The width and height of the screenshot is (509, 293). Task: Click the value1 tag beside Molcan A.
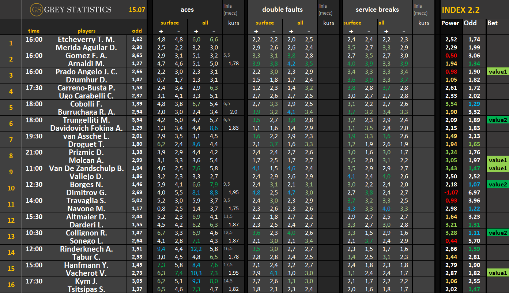point(498,160)
